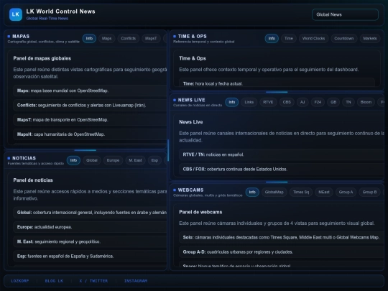Click the 'Global: cobertura internacional general' row
This screenshot has width=388, height=291.
coord(90,213)
